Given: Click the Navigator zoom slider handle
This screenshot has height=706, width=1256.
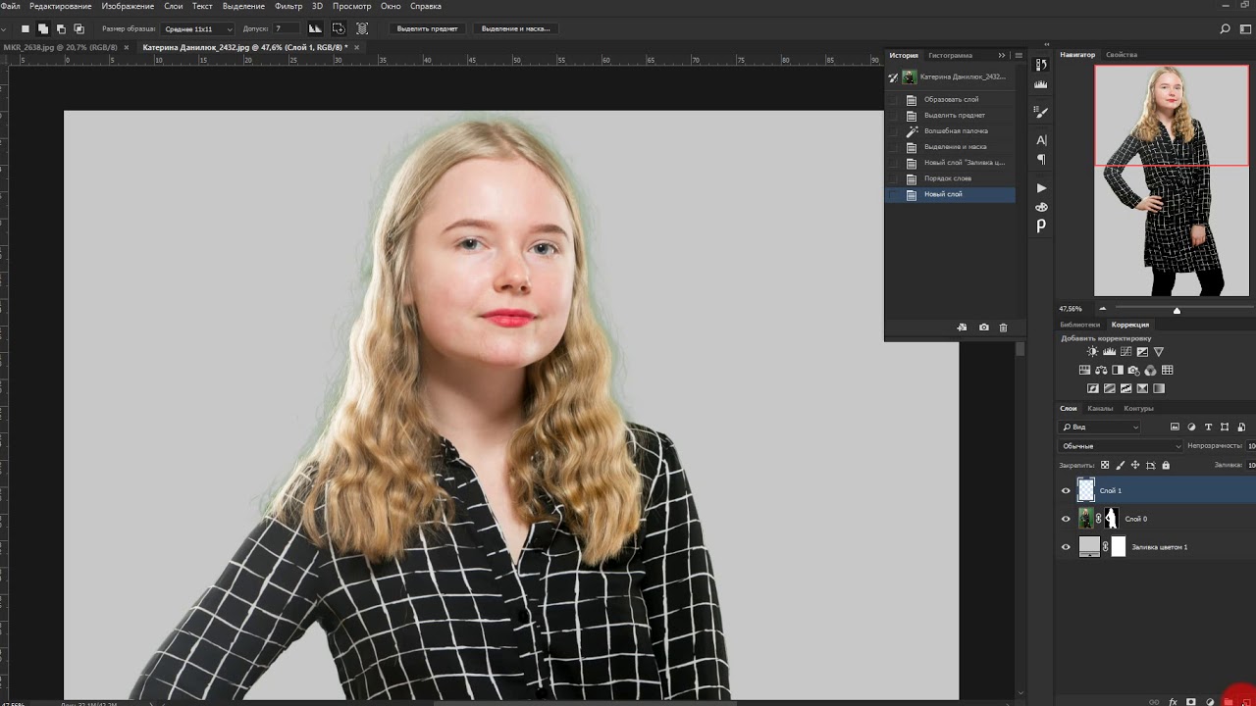Looking at the screenshot, I should 1177,310.
